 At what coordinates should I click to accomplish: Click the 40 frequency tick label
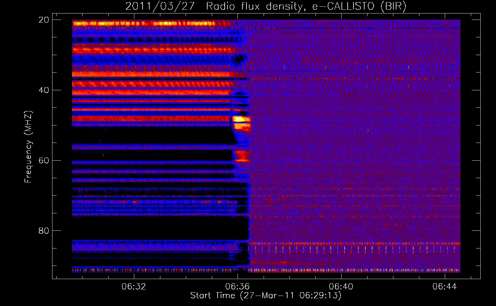(44, 90)
